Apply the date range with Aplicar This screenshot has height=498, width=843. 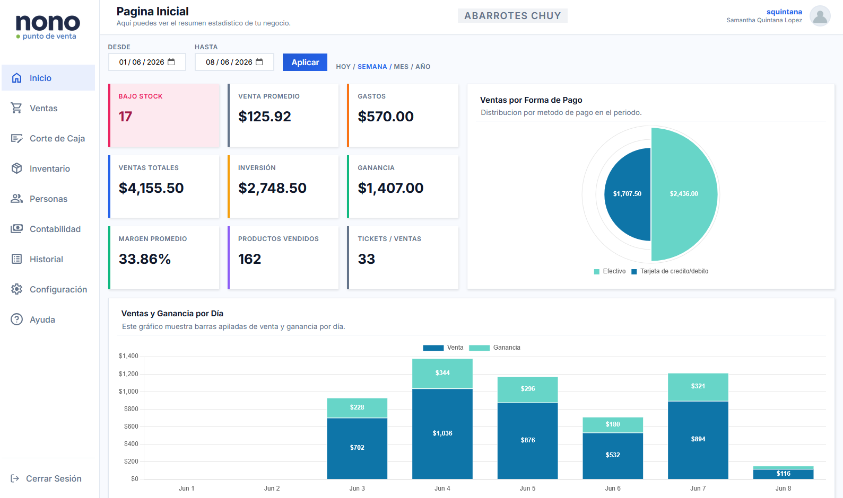(x=305, y=62)
